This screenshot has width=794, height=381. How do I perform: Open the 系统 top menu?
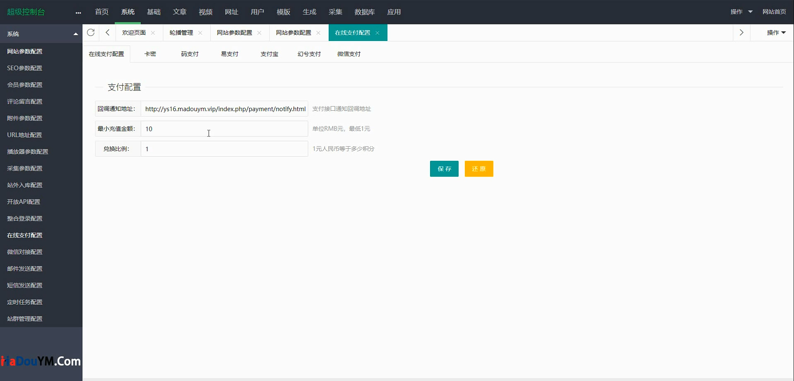[128, 12]
